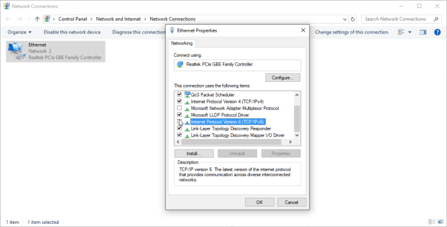The height and width of the screenshot is (227, 447).
Task: Open the Organize dropdown menu
Action: click(x=19, y=32)
